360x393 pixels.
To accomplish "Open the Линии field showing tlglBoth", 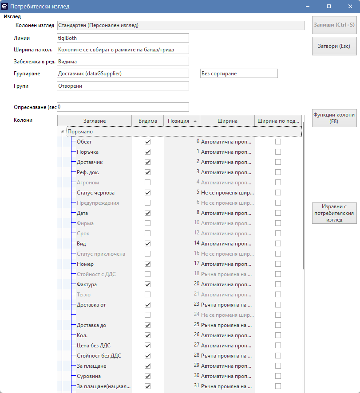I will point(123,38).
